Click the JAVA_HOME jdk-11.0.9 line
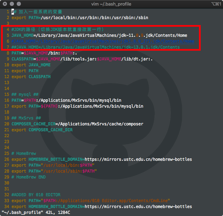Image resolution: width=223 pixels, height=216 pixels. (99, 35)
